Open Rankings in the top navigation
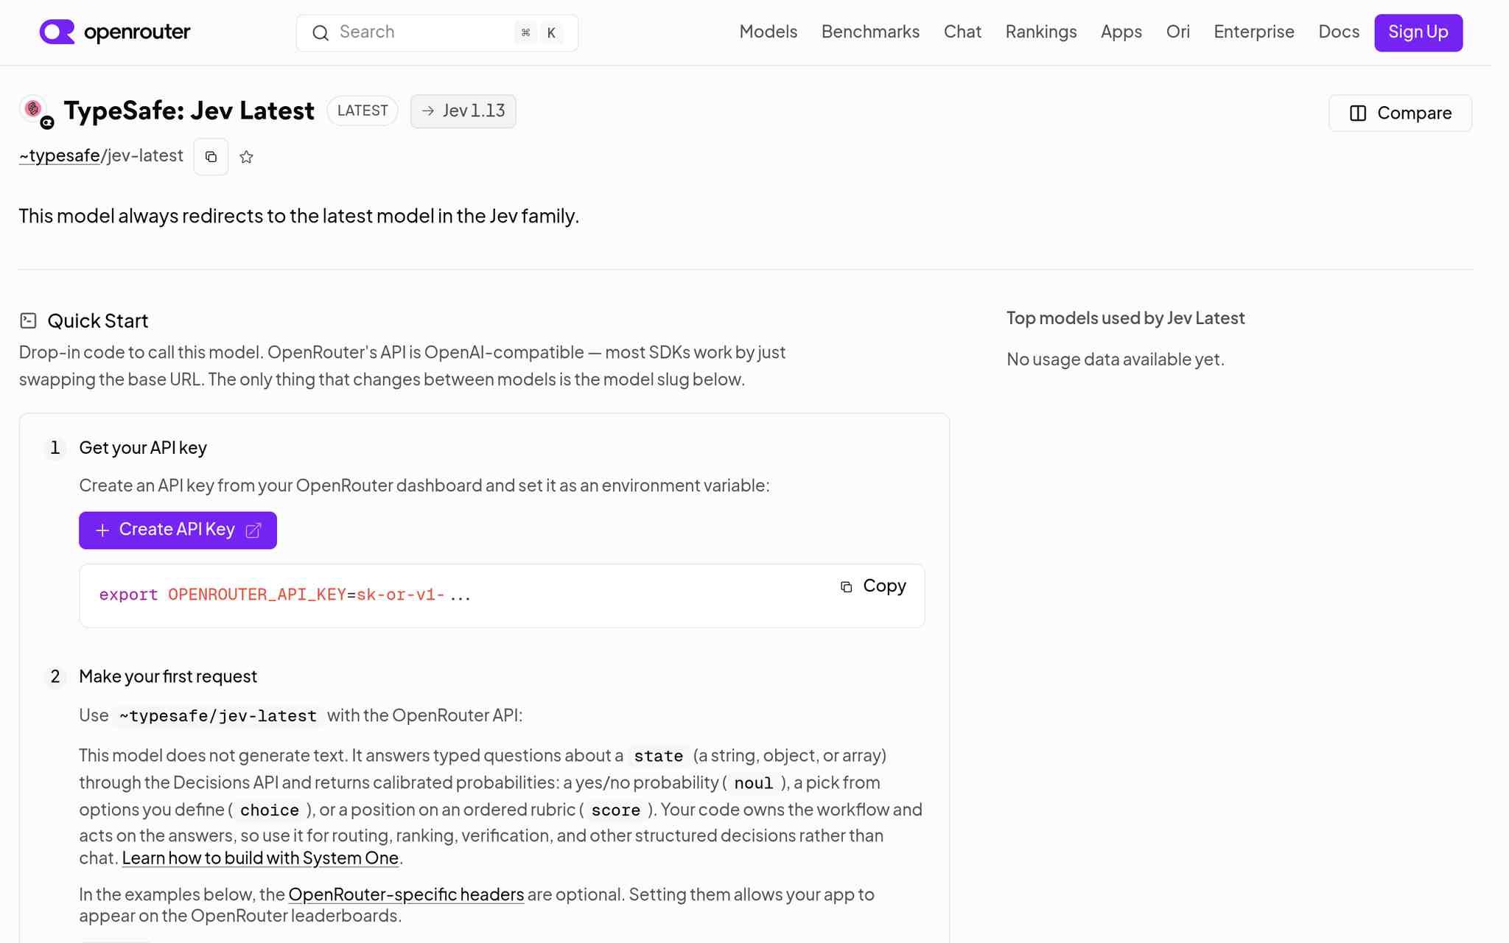The image size is (1509, 943). click(1040, 32)
